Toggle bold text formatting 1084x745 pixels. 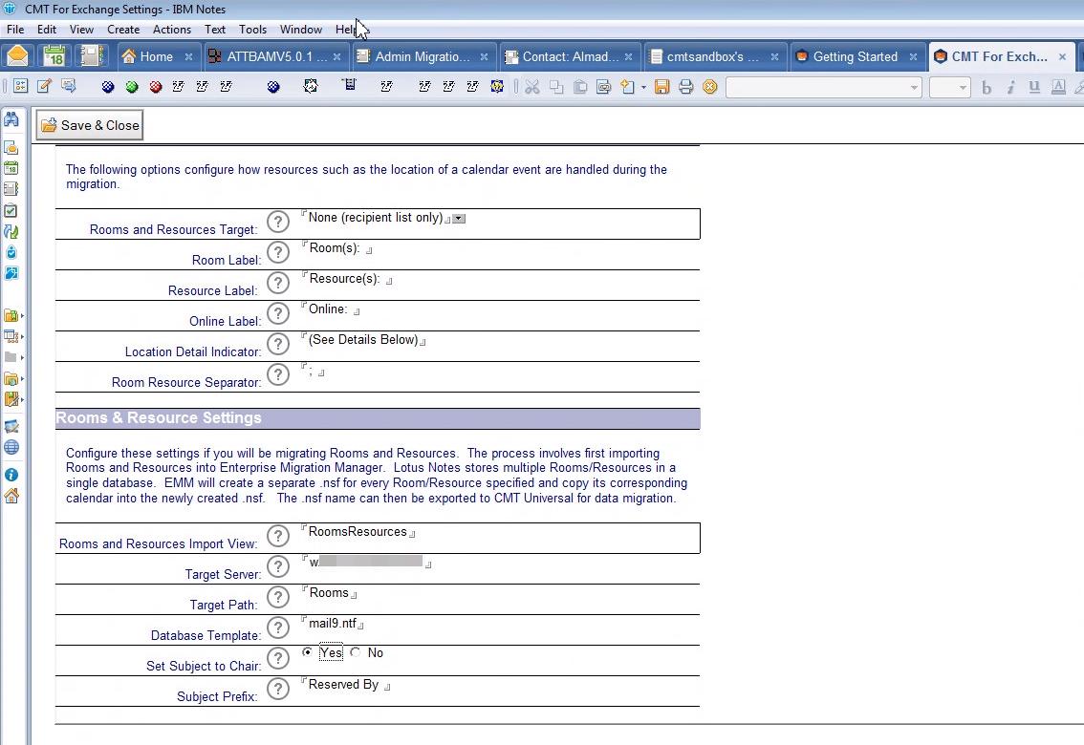[986, 87]
